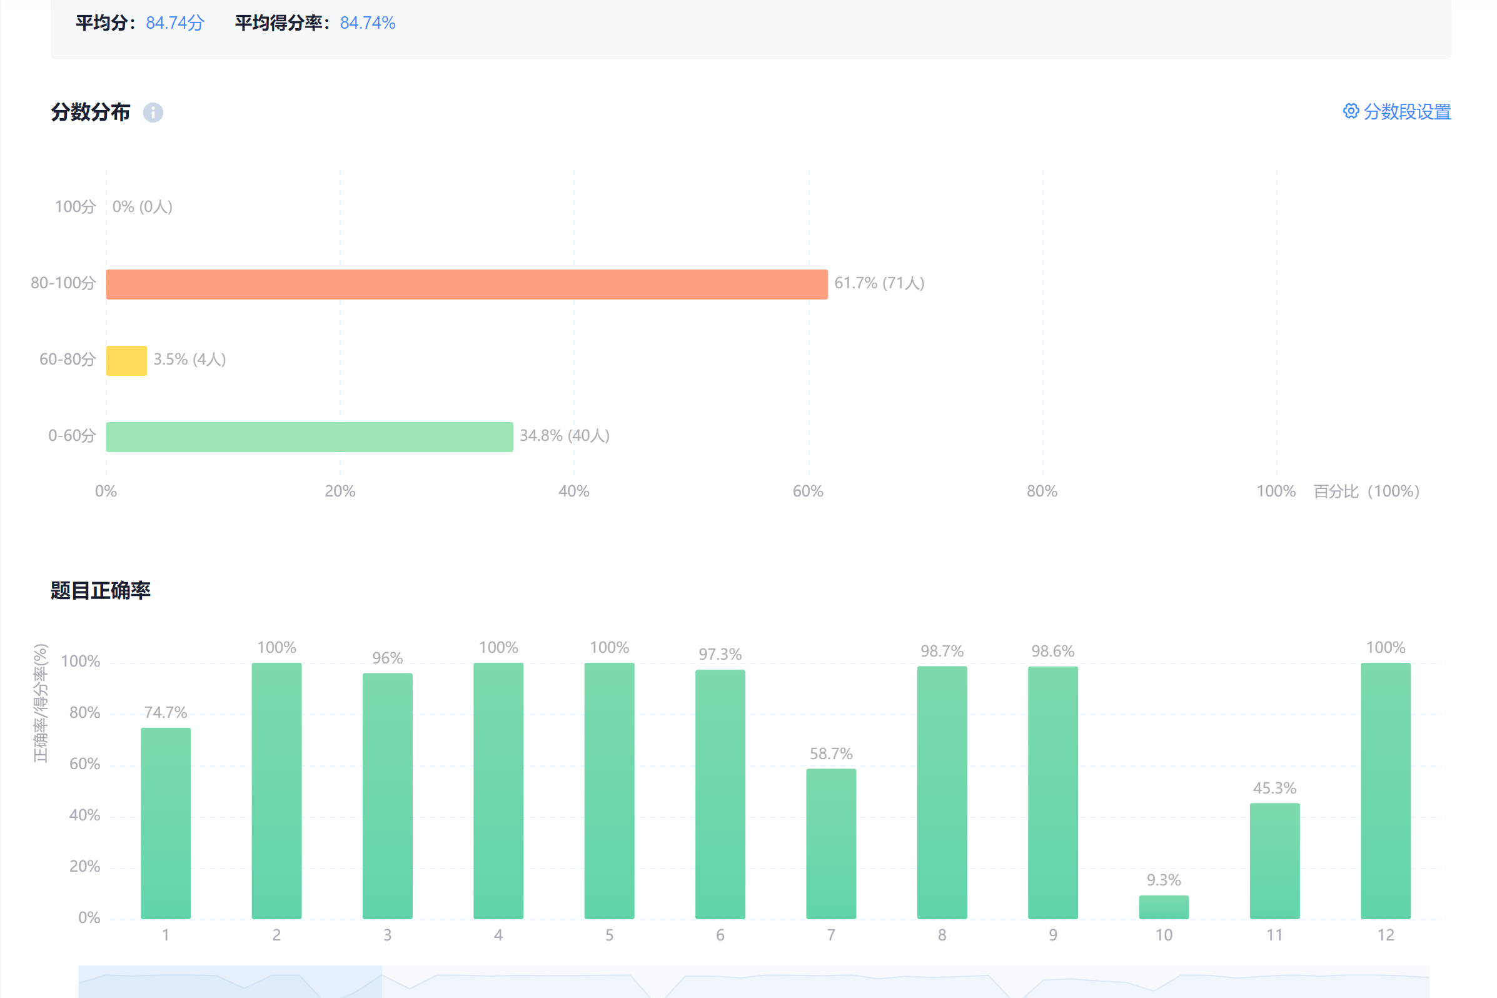Viewport: 1497px width, 998px height.
Task: Click the question 10 bar showing 9.3%
Action: [1164, 907]
